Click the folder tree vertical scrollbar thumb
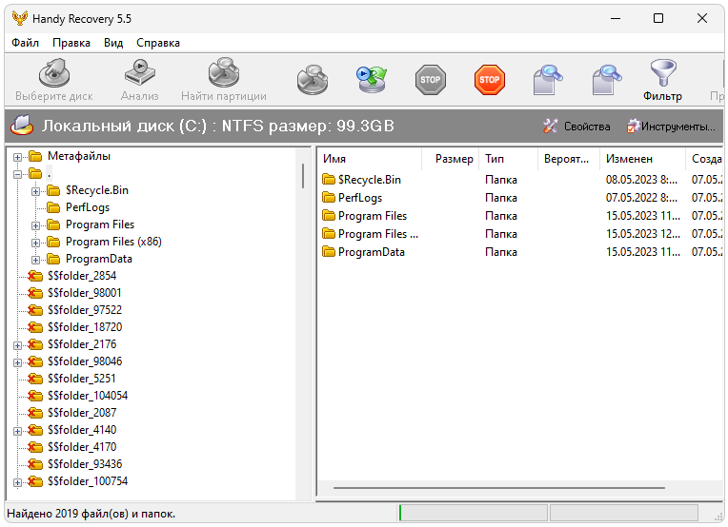 [303, 175]
